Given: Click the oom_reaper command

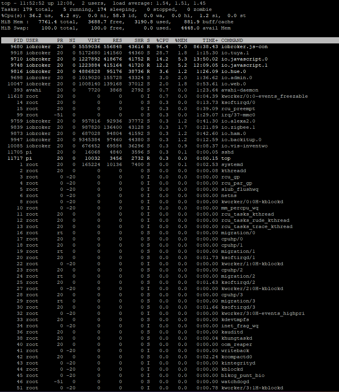Looking at the screenshot, I should point(237,344).
